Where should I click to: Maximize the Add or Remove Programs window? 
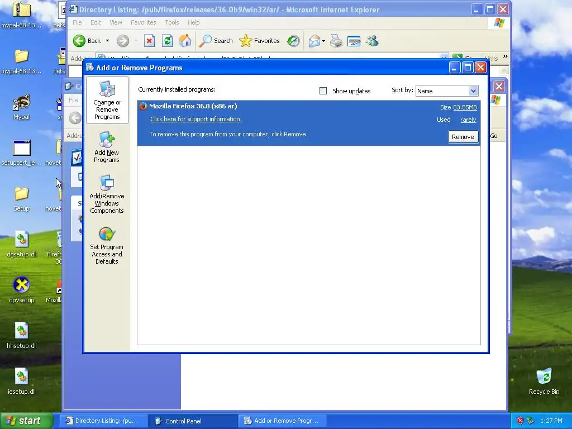[x=468, y=68]
